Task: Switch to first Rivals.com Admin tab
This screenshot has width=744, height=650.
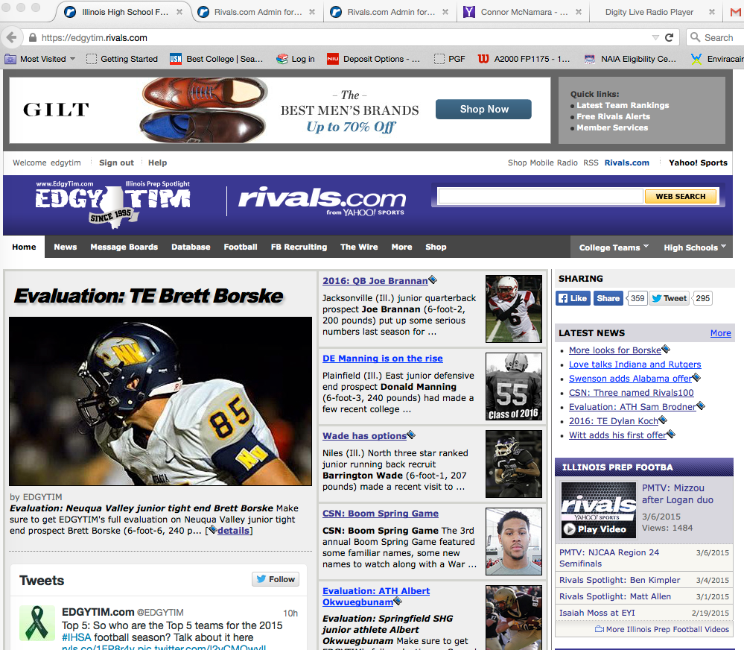Action: [x=258, y=12]
